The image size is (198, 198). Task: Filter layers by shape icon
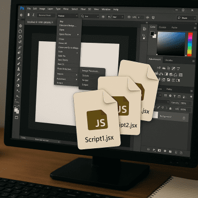[179, 97]
